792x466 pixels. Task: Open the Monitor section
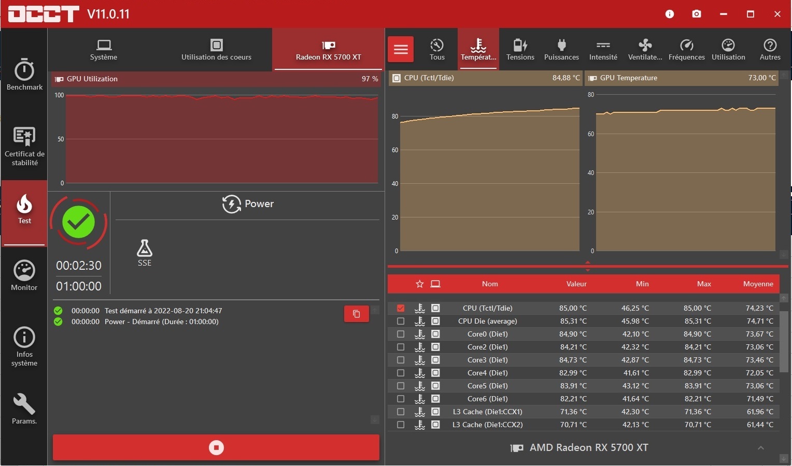coord(24,276)
